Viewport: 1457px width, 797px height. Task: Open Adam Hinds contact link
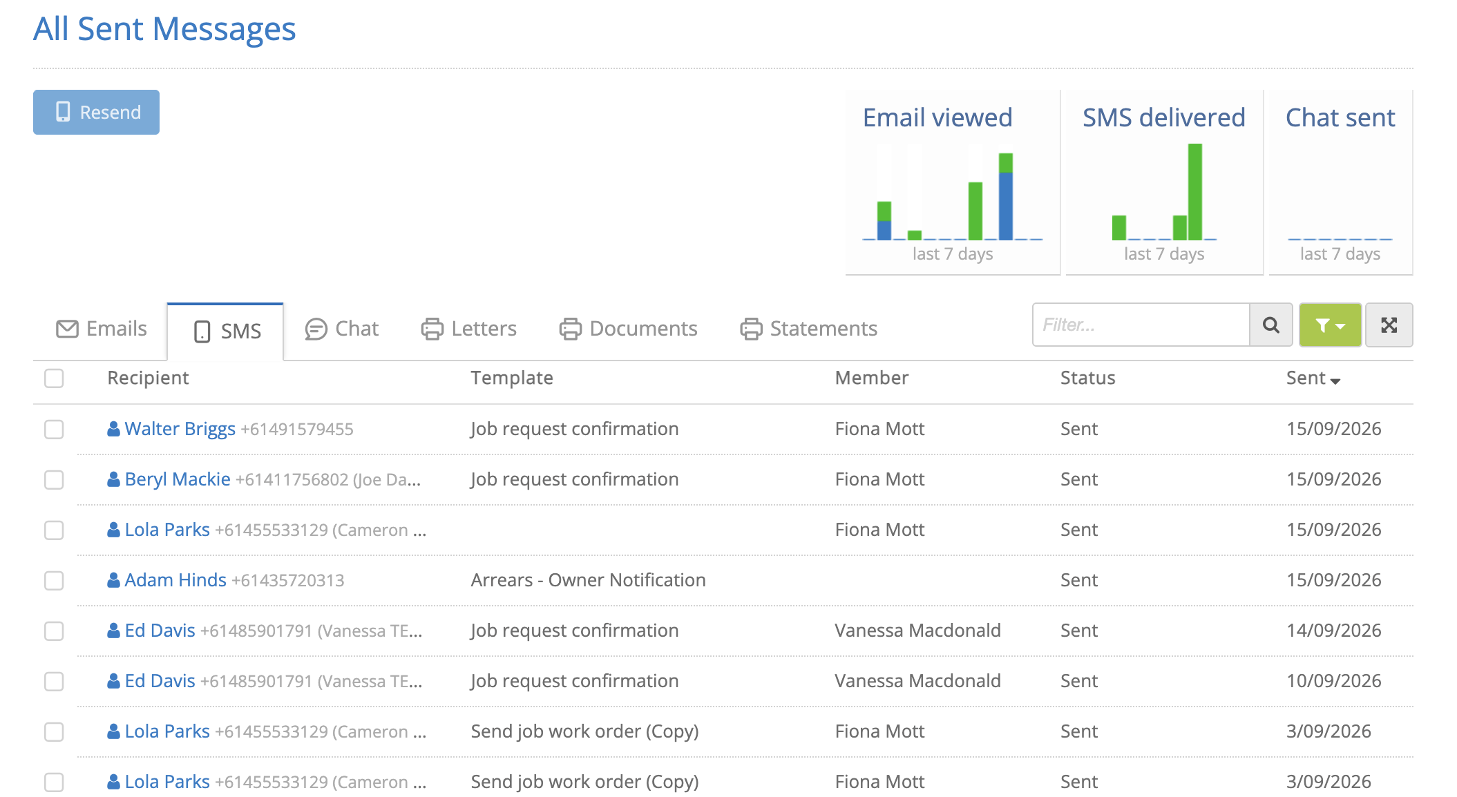[175, 580]
